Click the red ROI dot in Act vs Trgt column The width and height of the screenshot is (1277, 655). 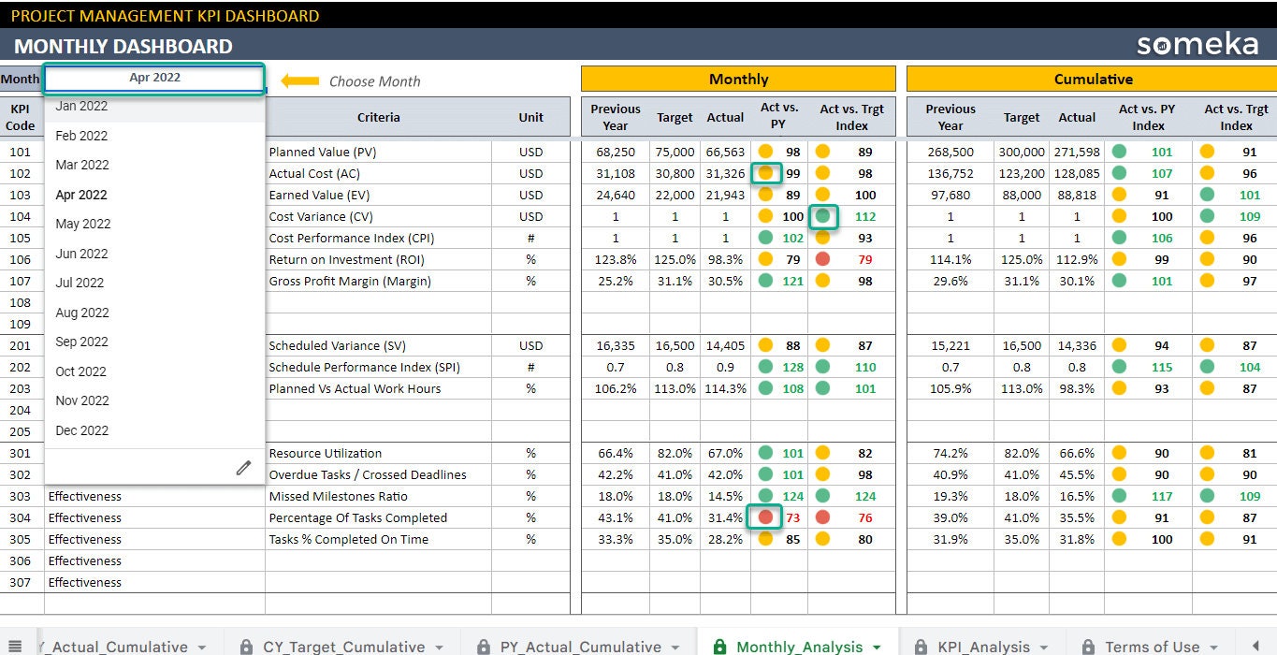click(x=821, y=259)
